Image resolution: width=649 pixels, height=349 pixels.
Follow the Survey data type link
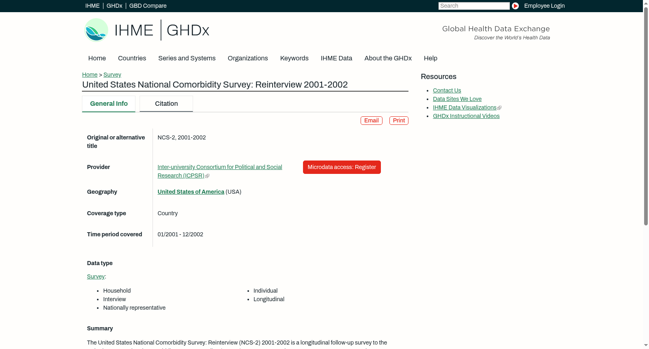point(96,277)
